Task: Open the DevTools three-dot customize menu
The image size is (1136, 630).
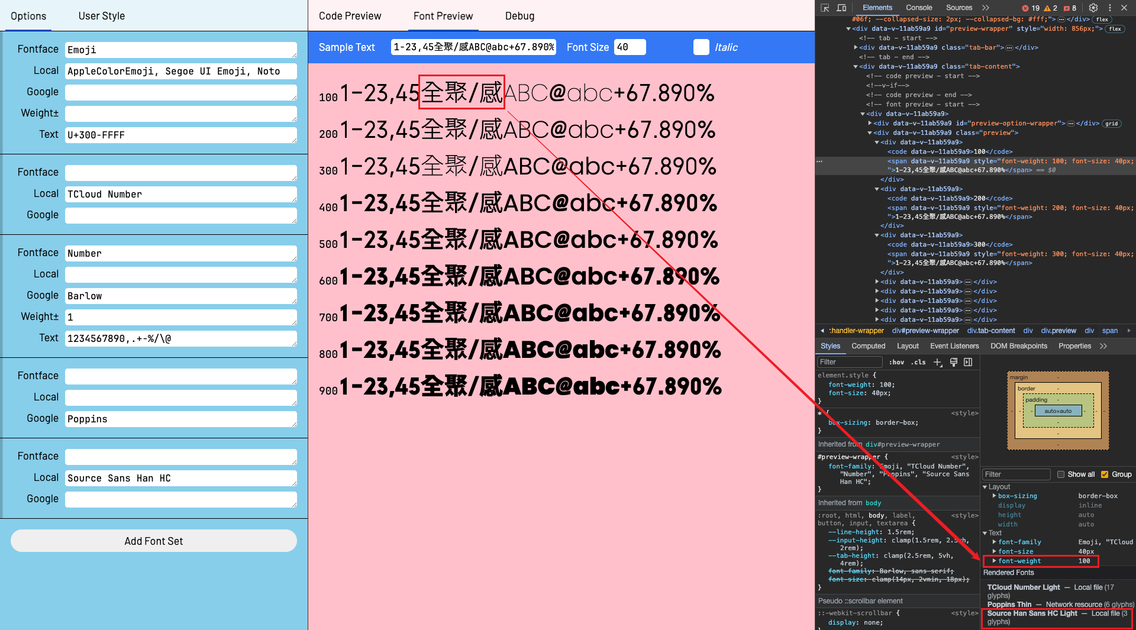Action: pos(1109,8)
